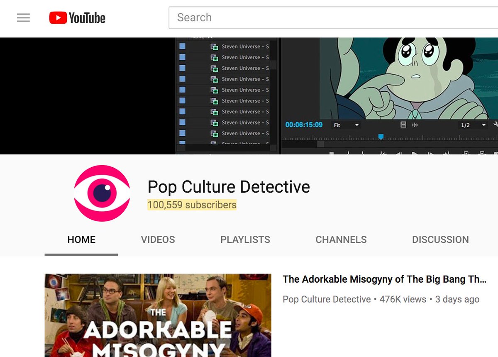Switch to the CHANNELS tab
Image resolution: width=498 pixels, height=357 pixels.
click(x=341, y=240)
